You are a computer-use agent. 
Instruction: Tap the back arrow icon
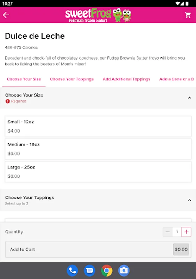6,15
